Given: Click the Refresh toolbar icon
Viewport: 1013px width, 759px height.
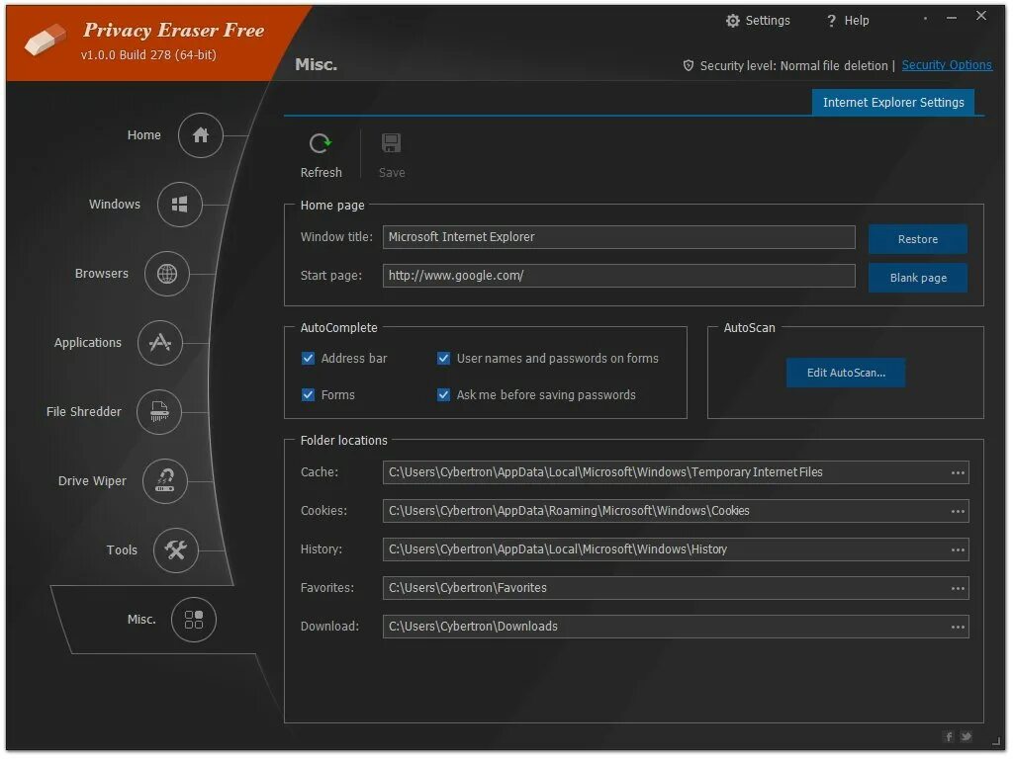Looking at the screenshot, I should (321, 143).
